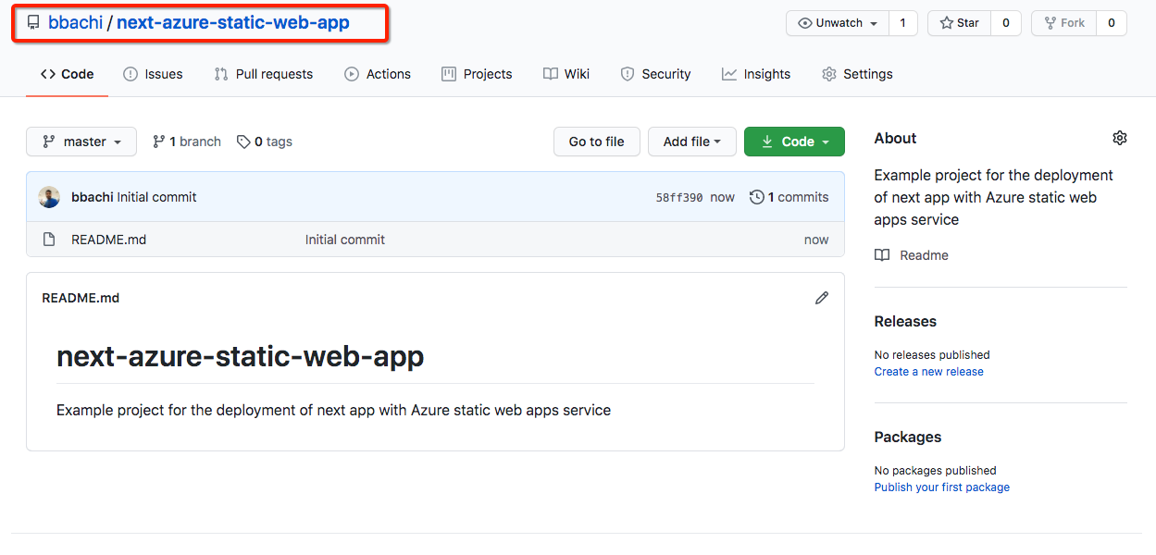Click the download icon in Code button
This screenshot has width=1156, height=555.
pyautogui.click(x=767, y=142)
